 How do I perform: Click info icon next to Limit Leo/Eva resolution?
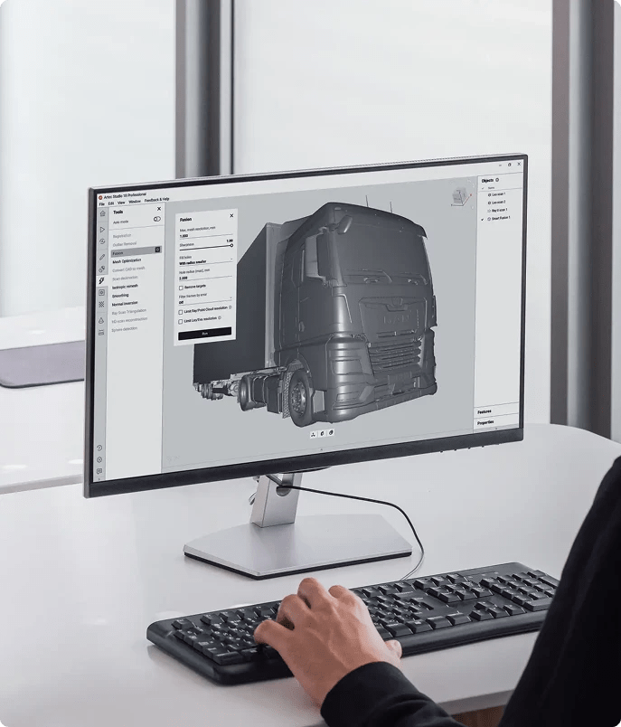[220, 318]
